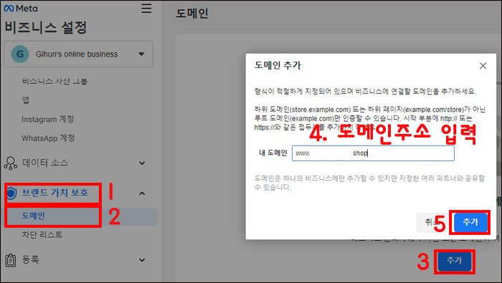This screenshot has width=502, height=283.
Task: Click the 등록 label
Action: (x=30, y=259)
